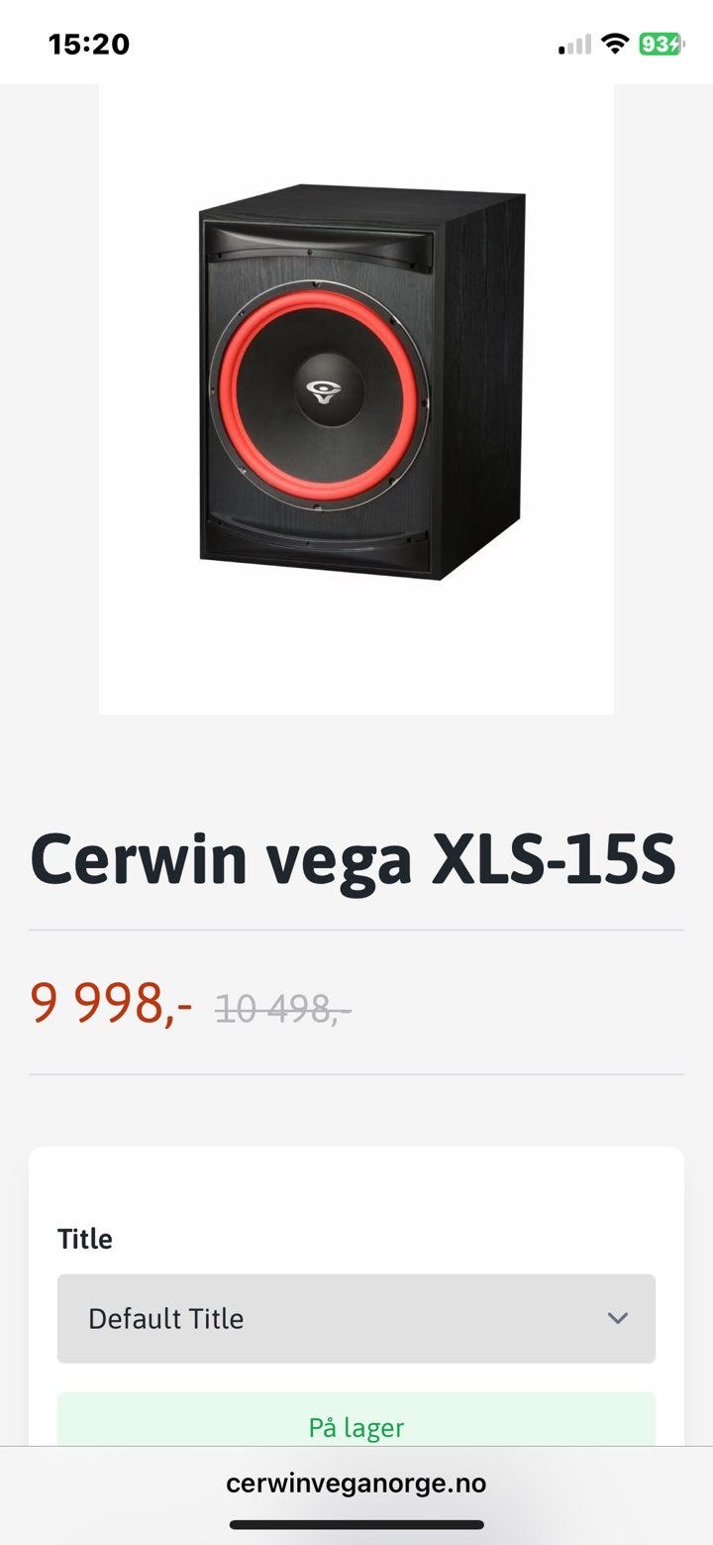Screen dimensions: 713x1545
Task: Click the 9 998,- sale price
Action: pyautogui.click(x=111, y=1003)
